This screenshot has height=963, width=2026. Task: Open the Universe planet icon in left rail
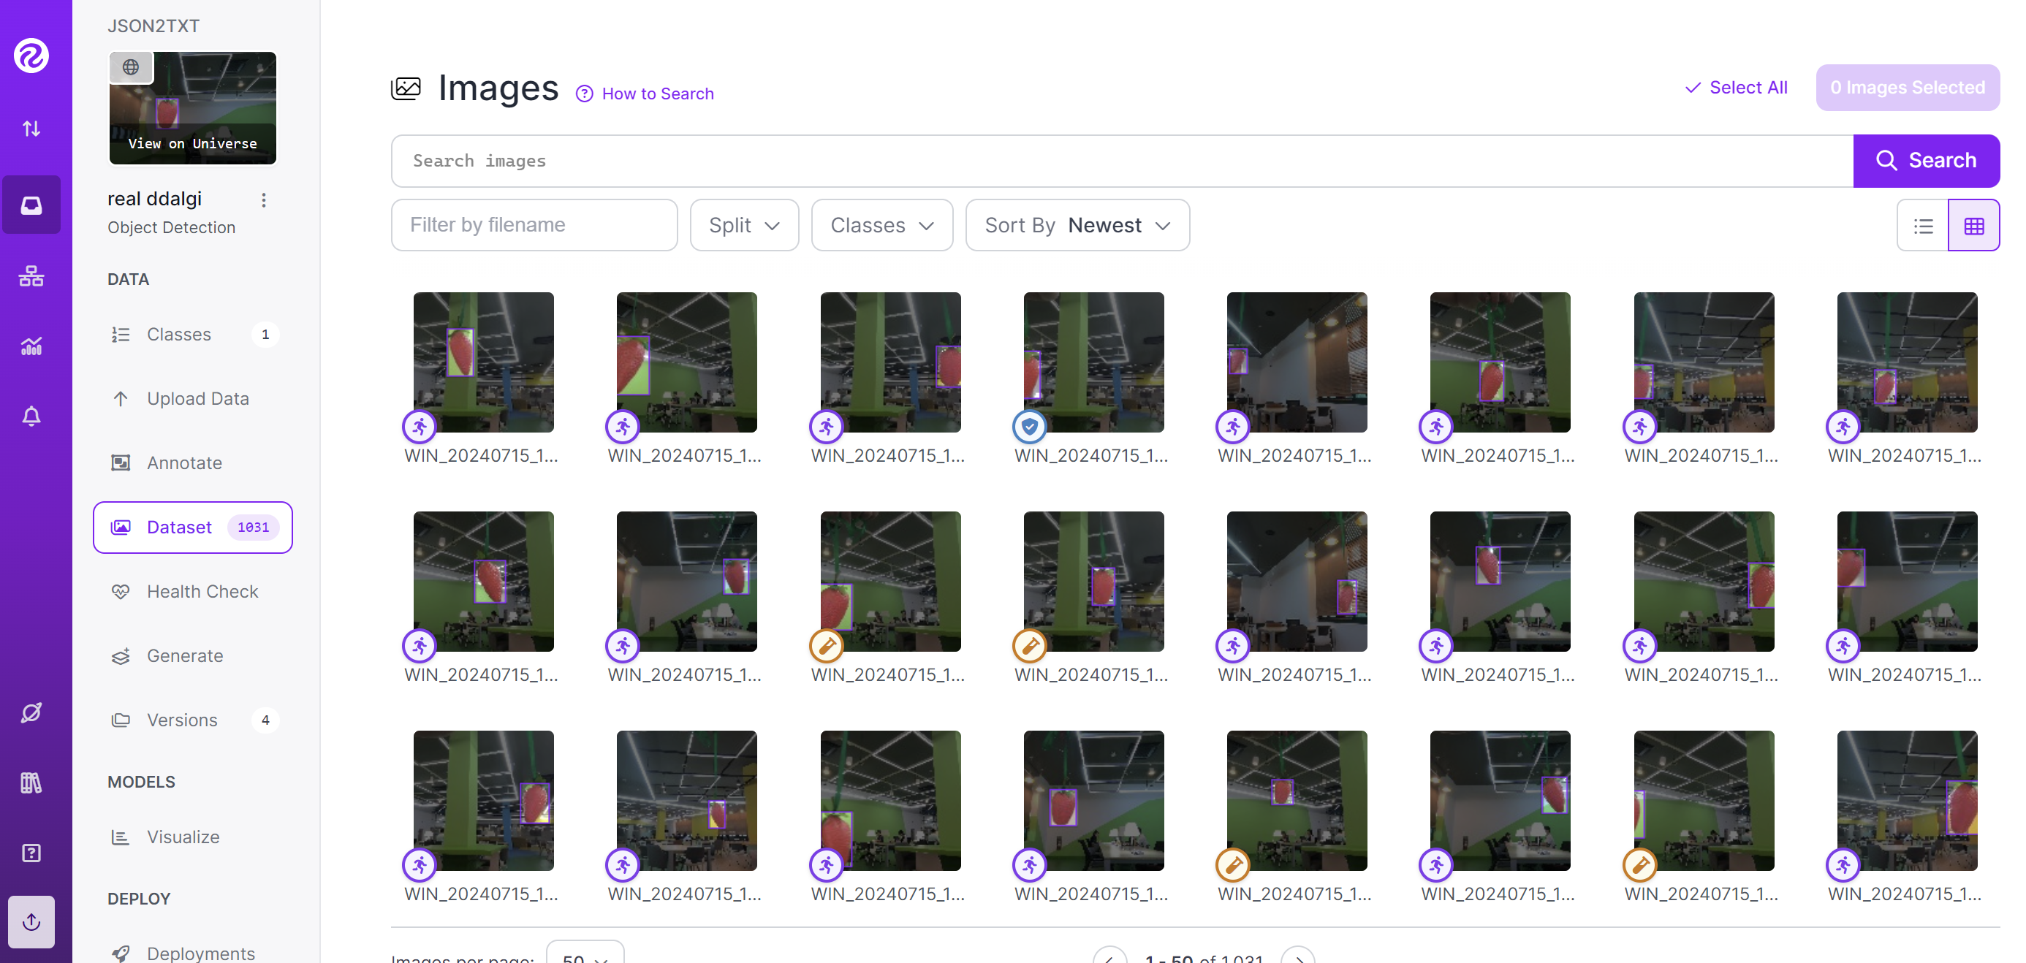[31, 712]
